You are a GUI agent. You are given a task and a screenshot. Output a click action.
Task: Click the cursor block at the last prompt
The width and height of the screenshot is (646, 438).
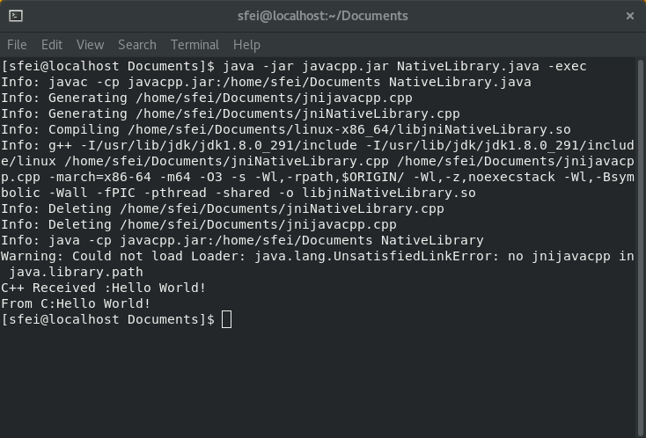coord(226,319)
